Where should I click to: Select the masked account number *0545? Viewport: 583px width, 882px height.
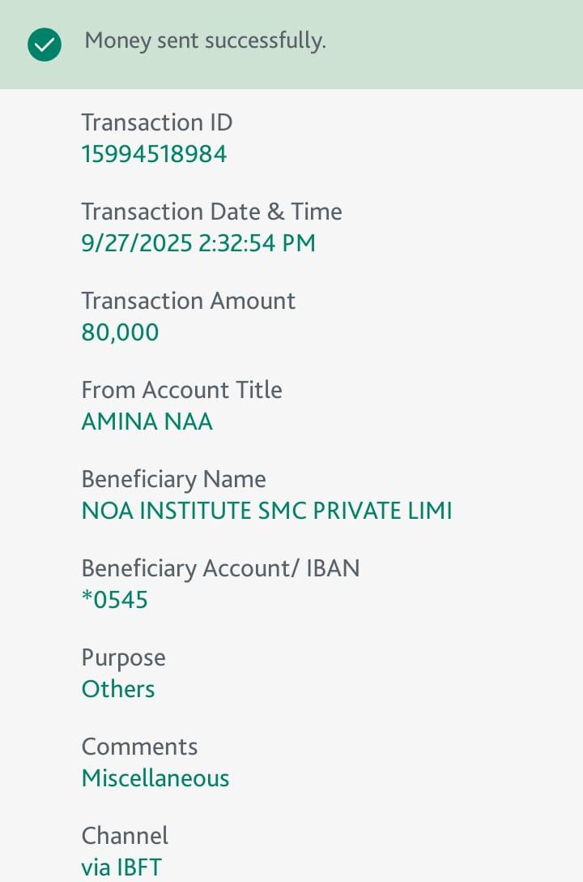[114, 600]
